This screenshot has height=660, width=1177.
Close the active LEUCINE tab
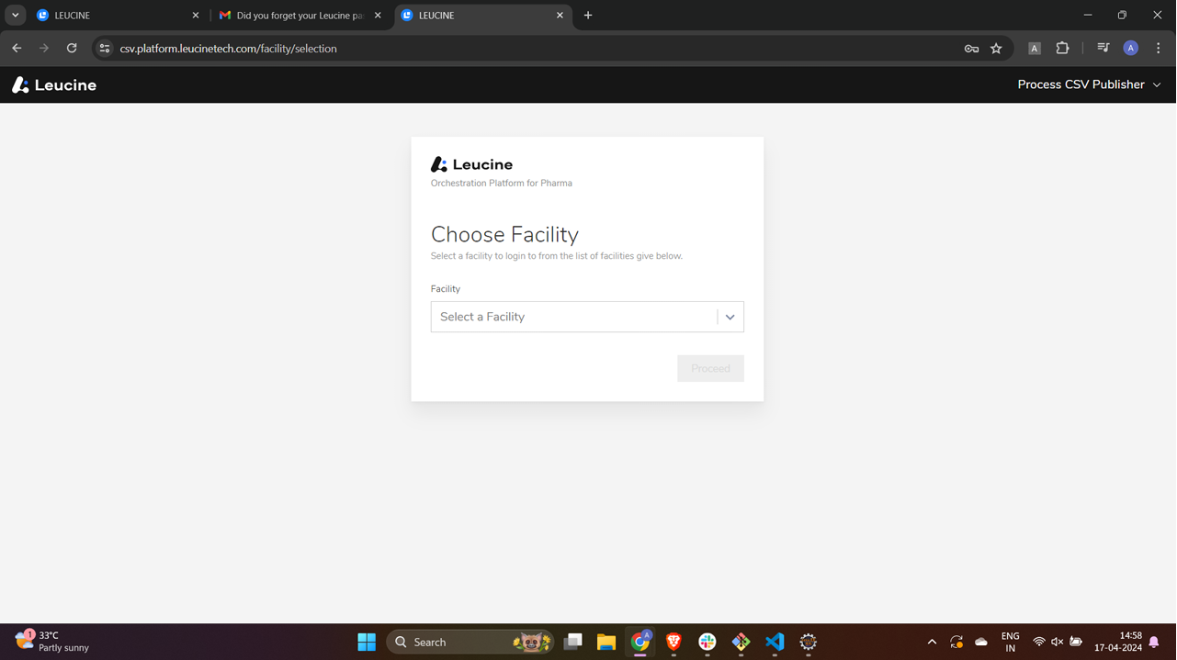click(560, 16)
